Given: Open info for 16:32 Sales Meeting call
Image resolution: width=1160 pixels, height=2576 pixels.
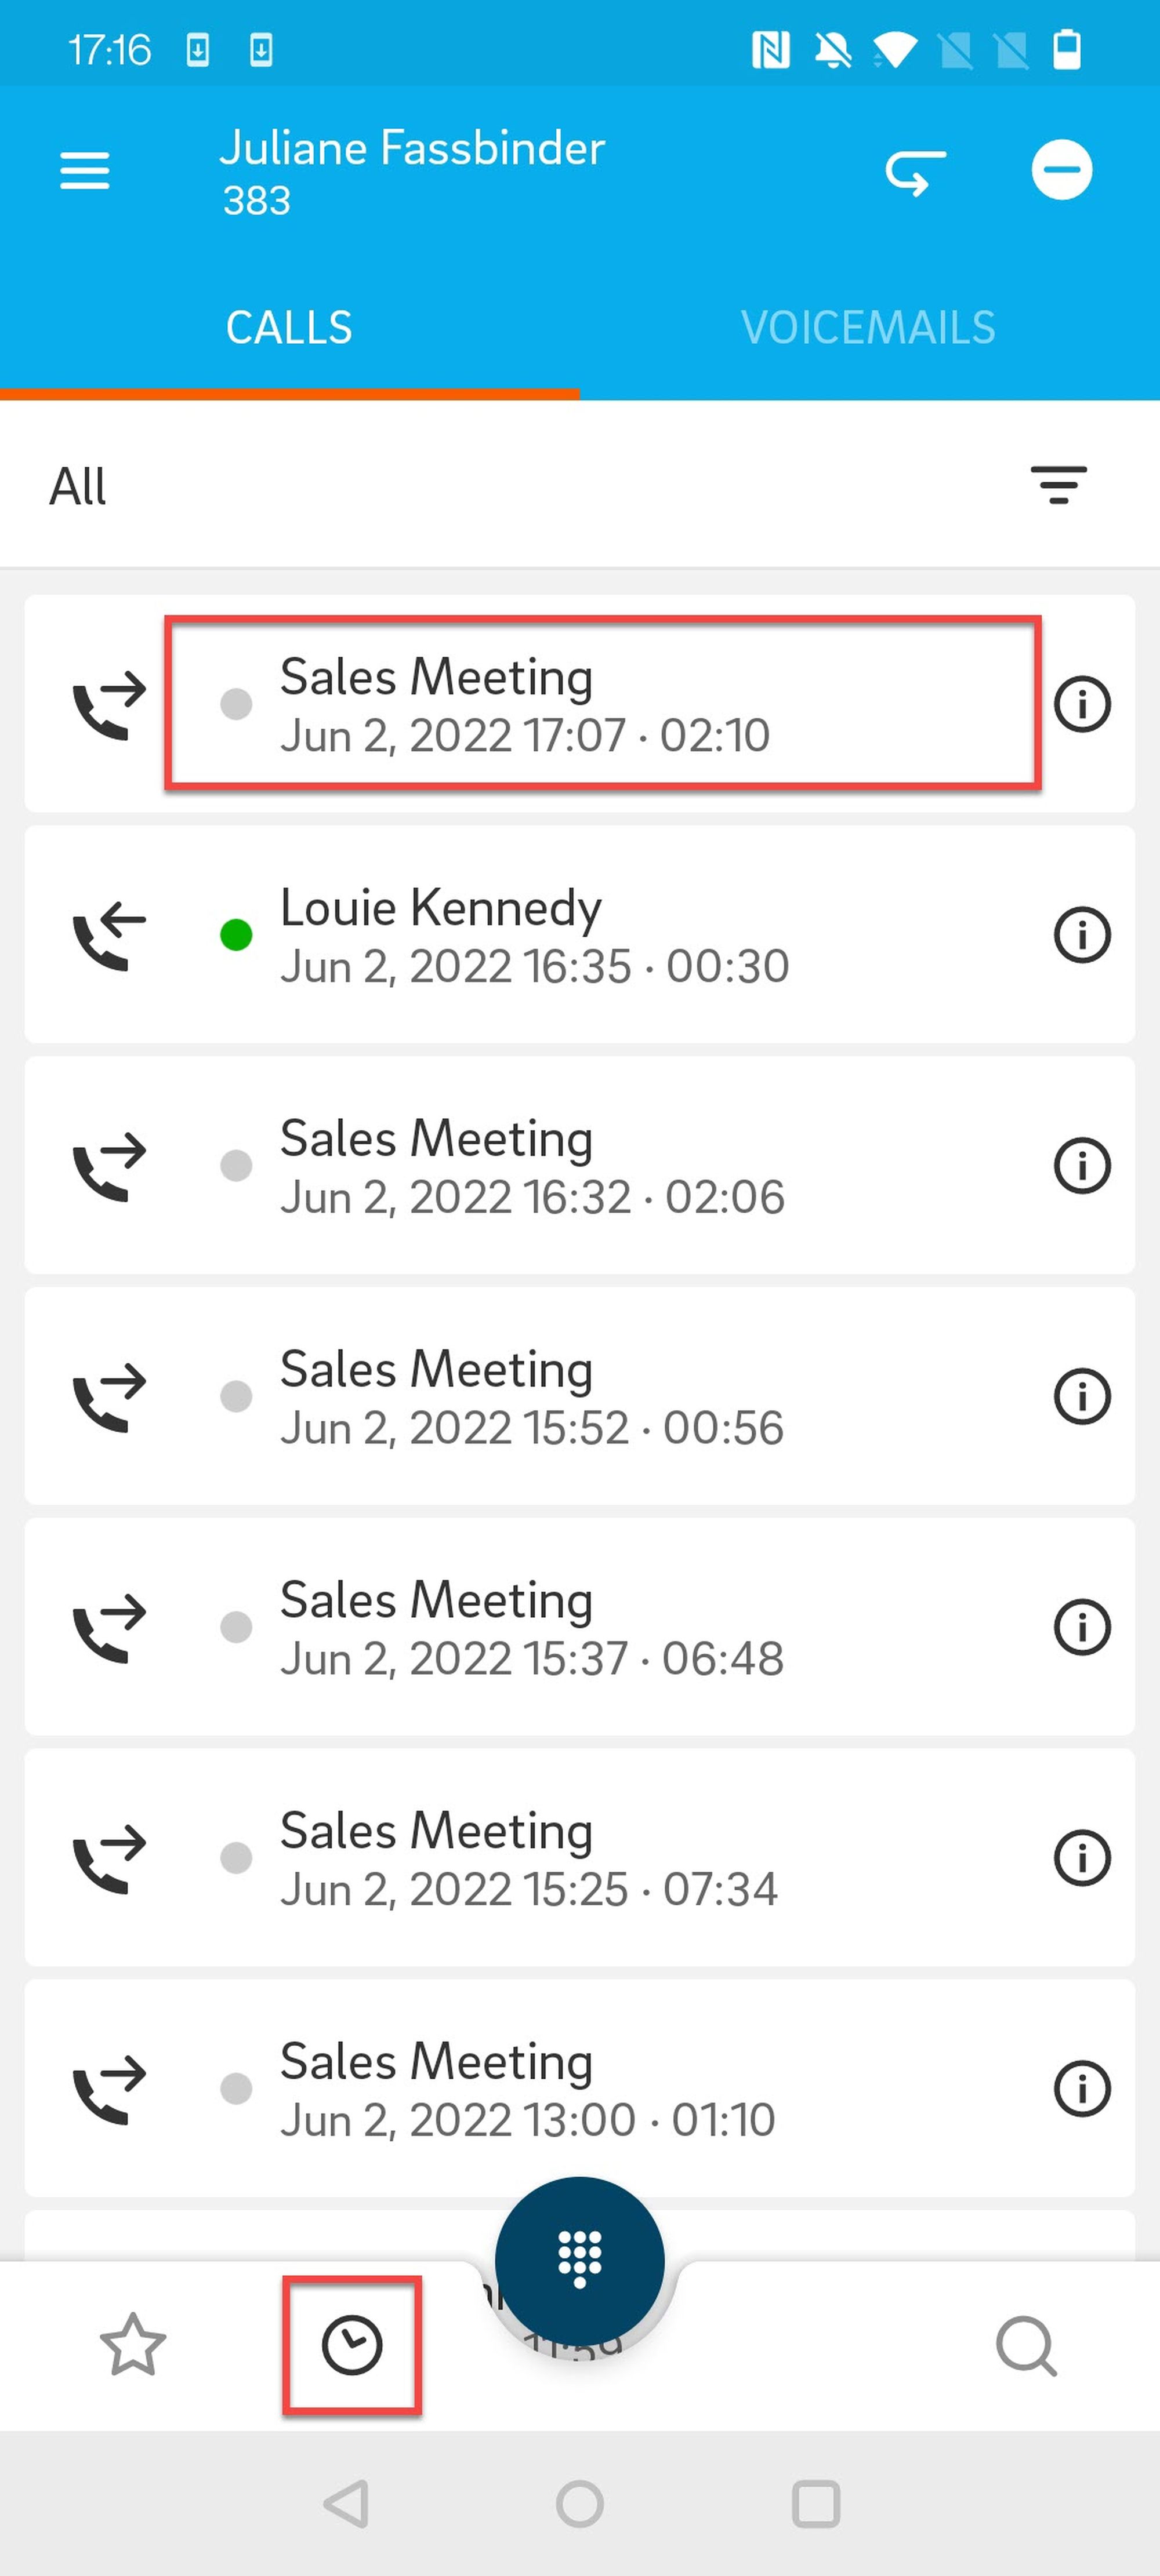Looking at the screenshot, I should point(1082,1166).
